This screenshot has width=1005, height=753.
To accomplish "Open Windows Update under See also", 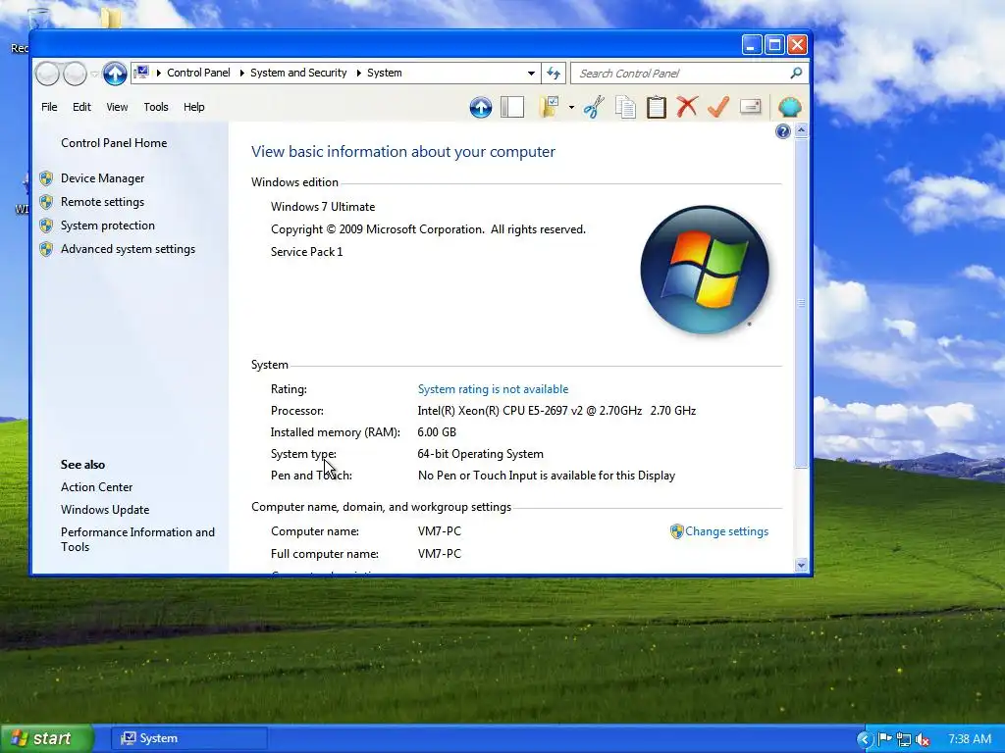I will [105, 510].
